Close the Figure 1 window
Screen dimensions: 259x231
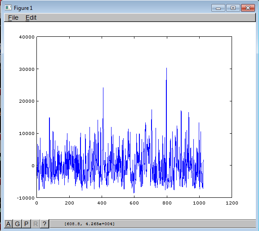click(248, 8)
